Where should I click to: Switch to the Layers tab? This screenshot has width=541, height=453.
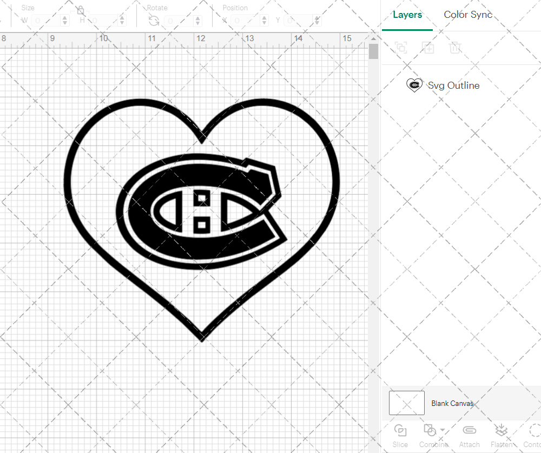(x=407, y=15)
